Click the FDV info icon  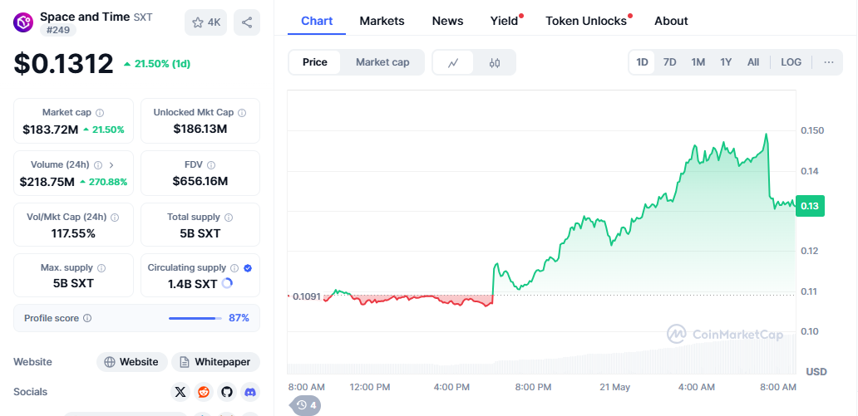click(x=210, y=164)
